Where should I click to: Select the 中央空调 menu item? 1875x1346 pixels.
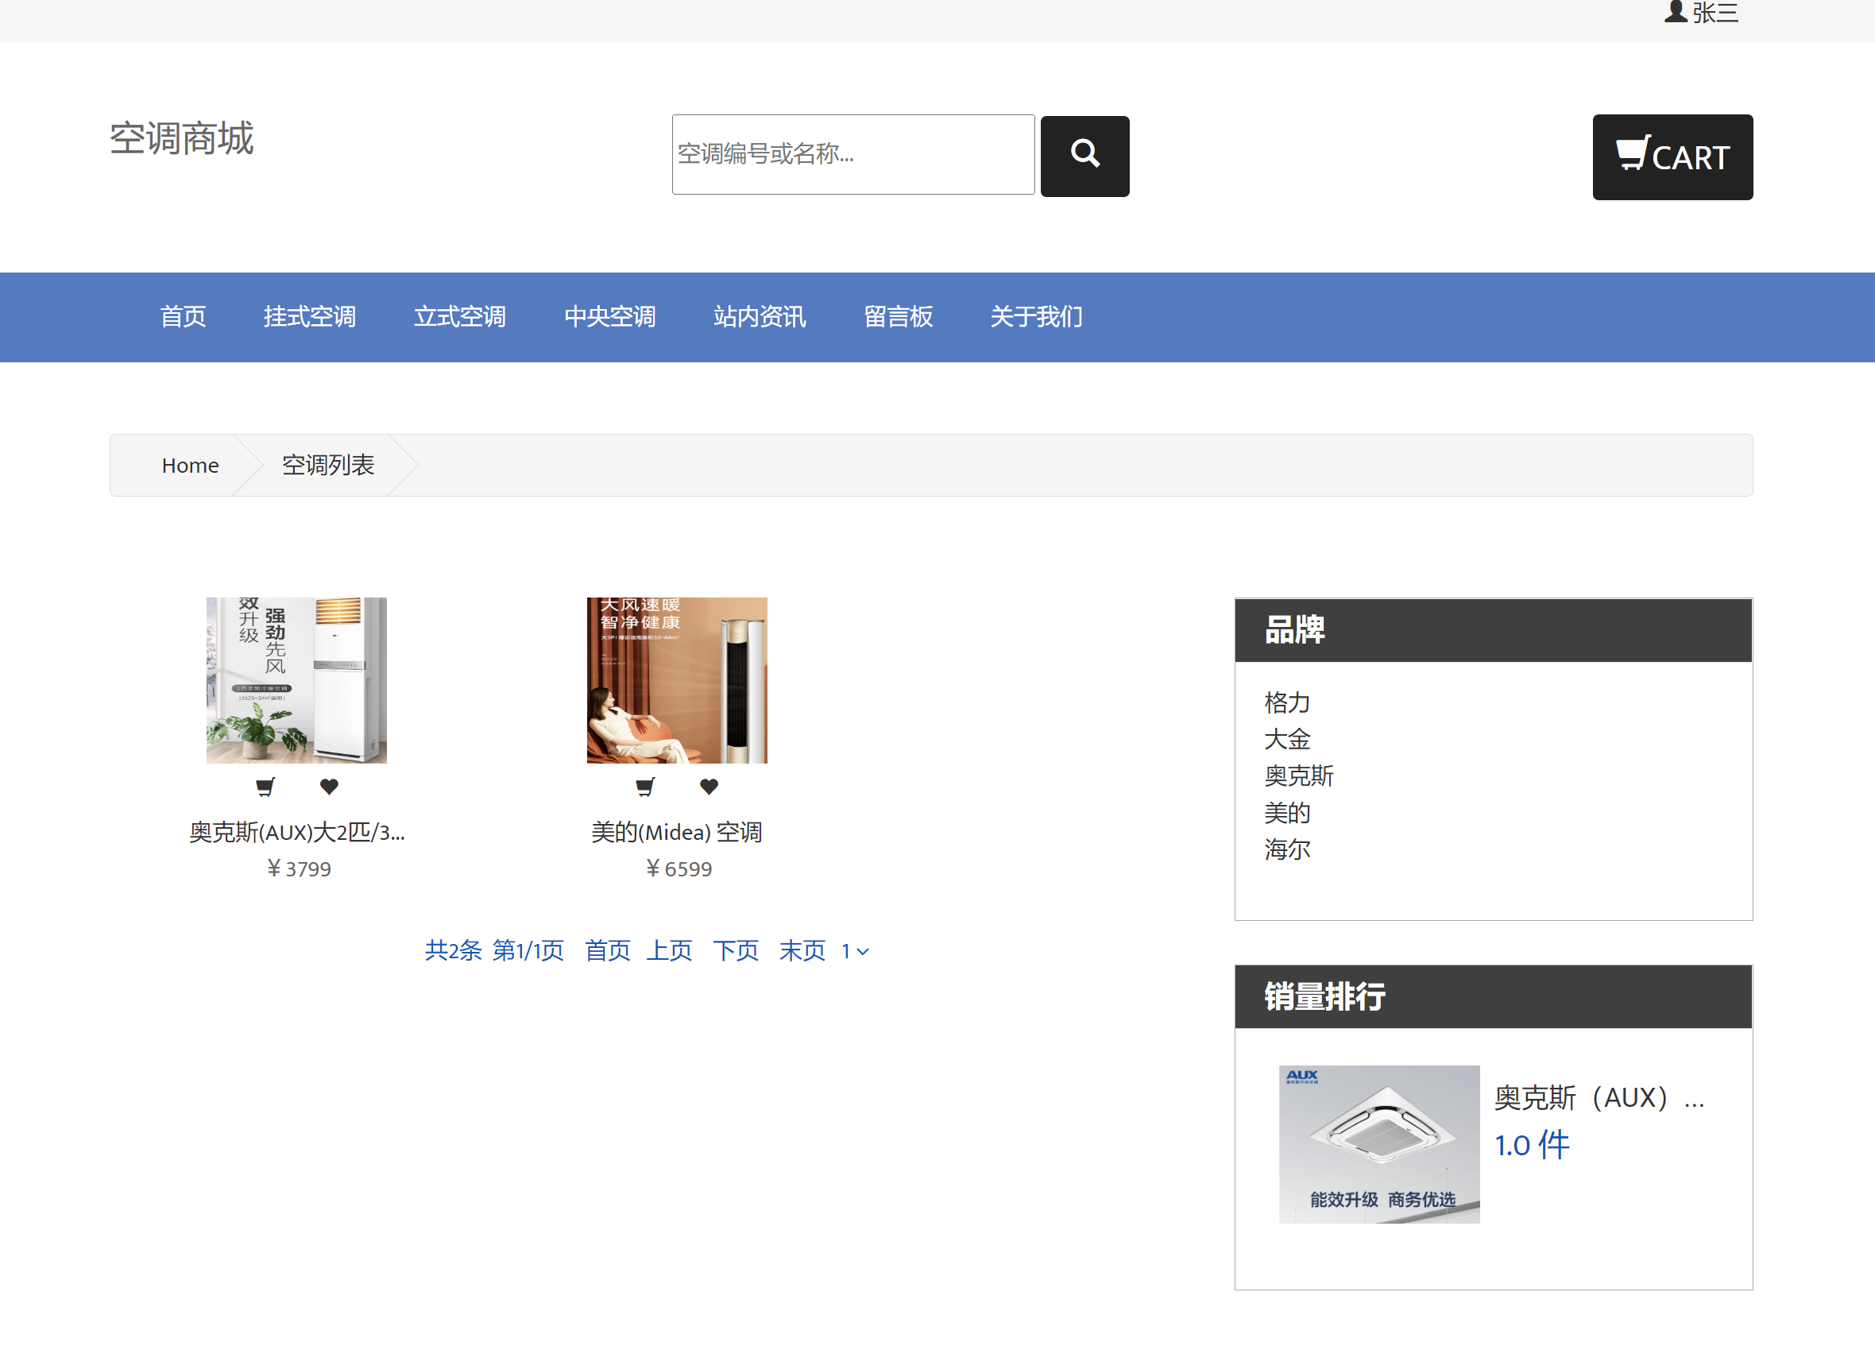[610, 317]
